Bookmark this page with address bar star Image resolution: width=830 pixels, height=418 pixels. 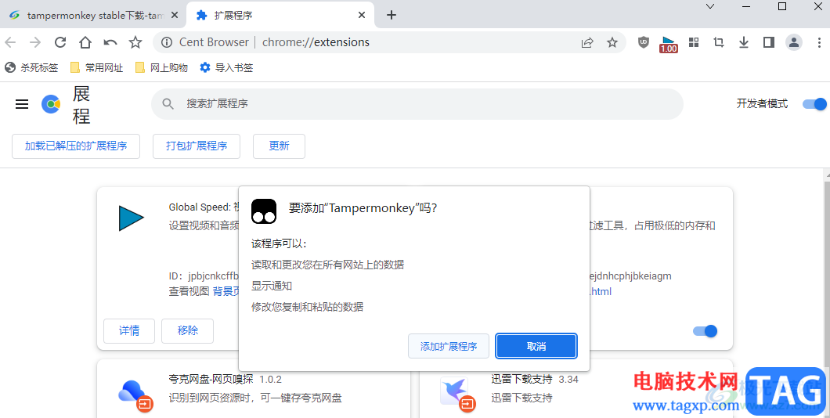pos(612,42)
